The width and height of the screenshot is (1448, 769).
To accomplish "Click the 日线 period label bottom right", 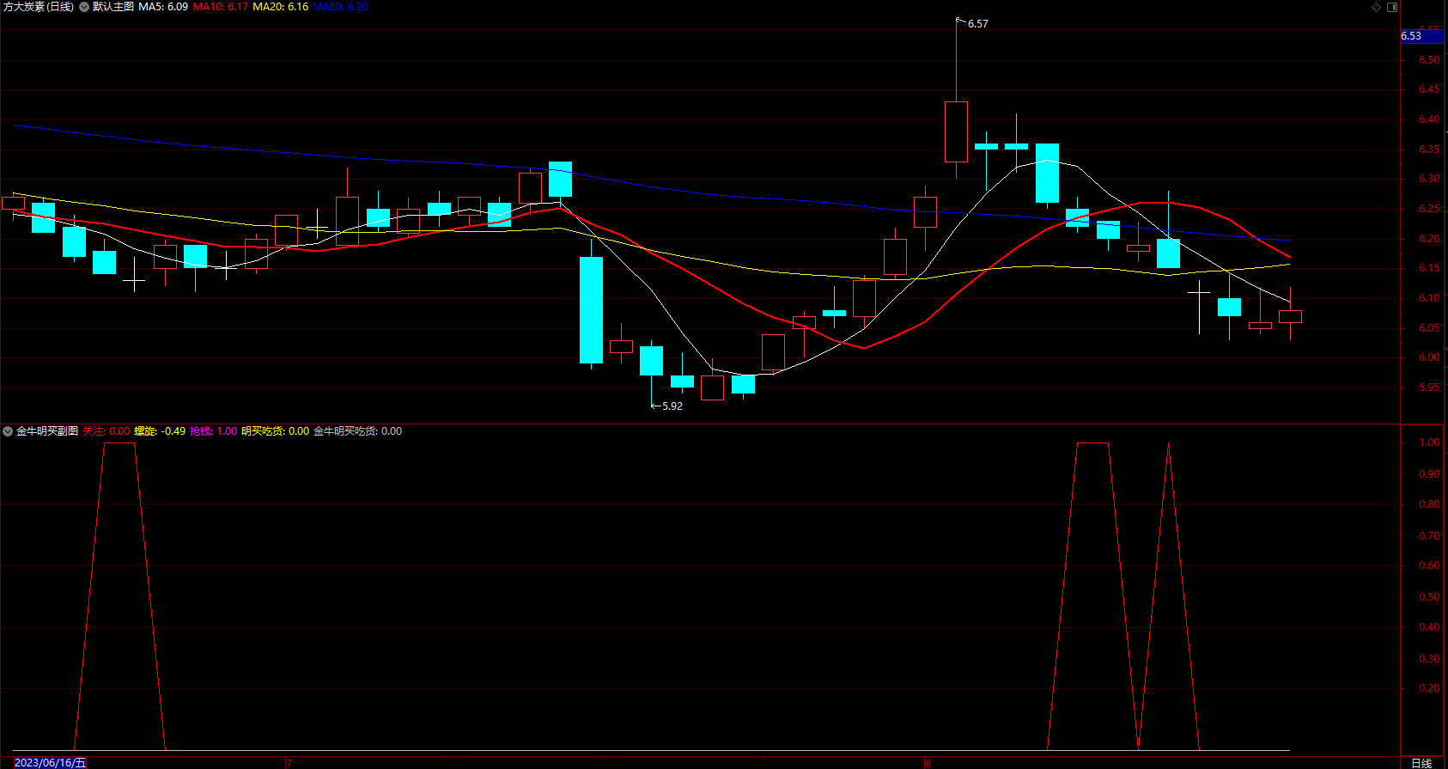I will point(1421,762).
